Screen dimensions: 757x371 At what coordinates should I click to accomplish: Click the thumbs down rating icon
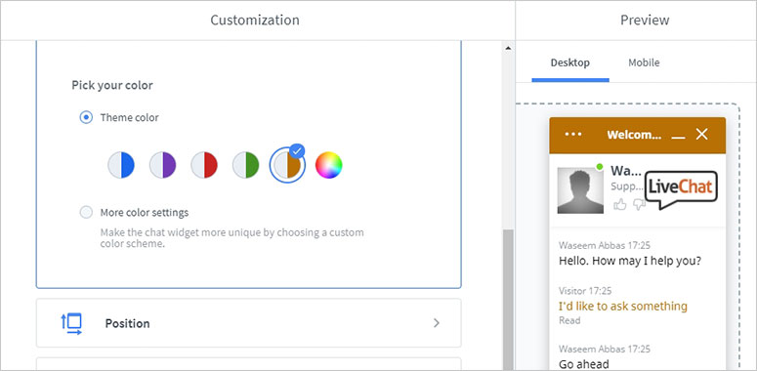coord(639,205)
